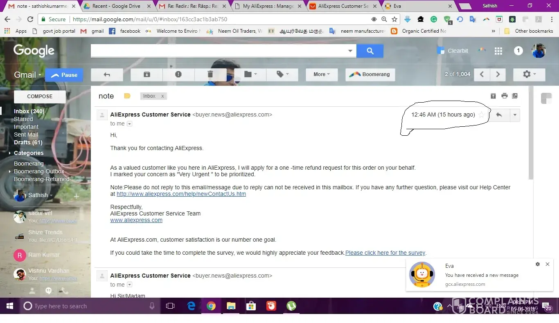Image resolution: width=559 pixels, height=323 pixels.
Task: Open the More actions dropdown
Action: pos(322,74)
